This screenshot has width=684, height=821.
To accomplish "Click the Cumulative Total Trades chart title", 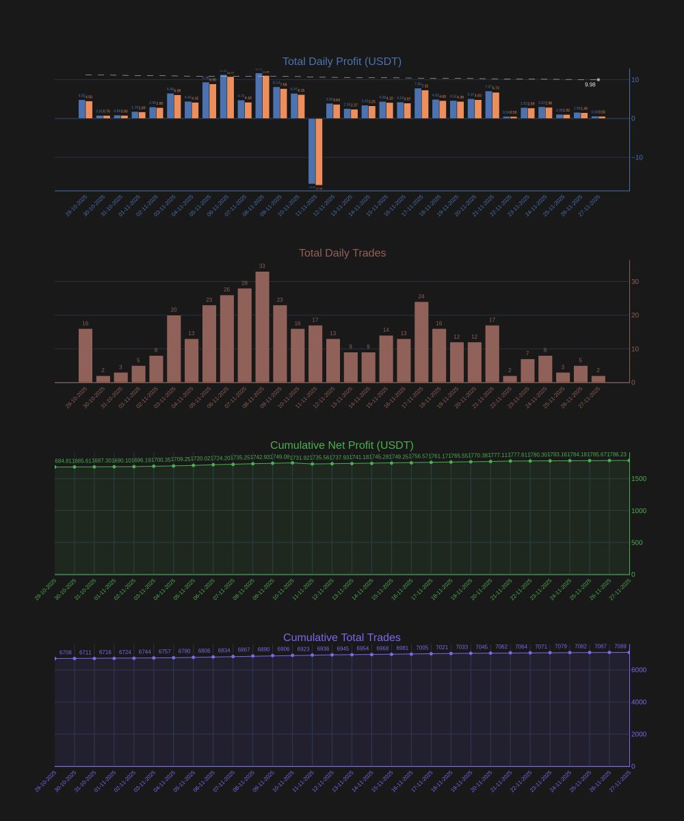I will pyautogui.click(x=342, y=636).
